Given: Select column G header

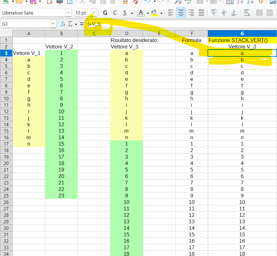Looking at the screenshot, I should 242,33.
